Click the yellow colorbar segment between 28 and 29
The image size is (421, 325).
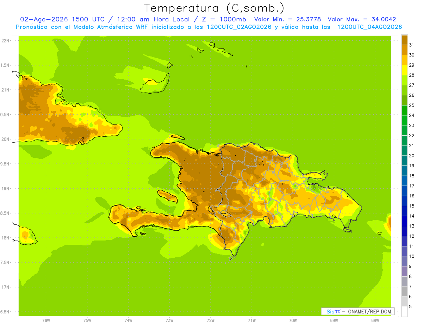pos(405,70)
